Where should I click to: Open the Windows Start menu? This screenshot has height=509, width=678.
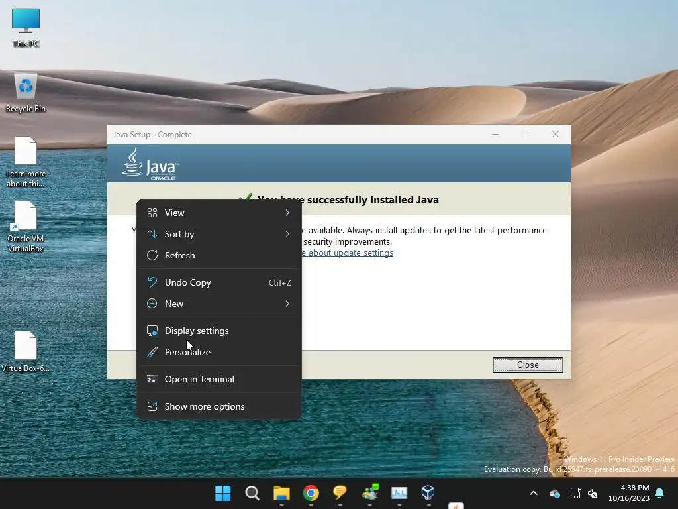click(x=223, y=493)
